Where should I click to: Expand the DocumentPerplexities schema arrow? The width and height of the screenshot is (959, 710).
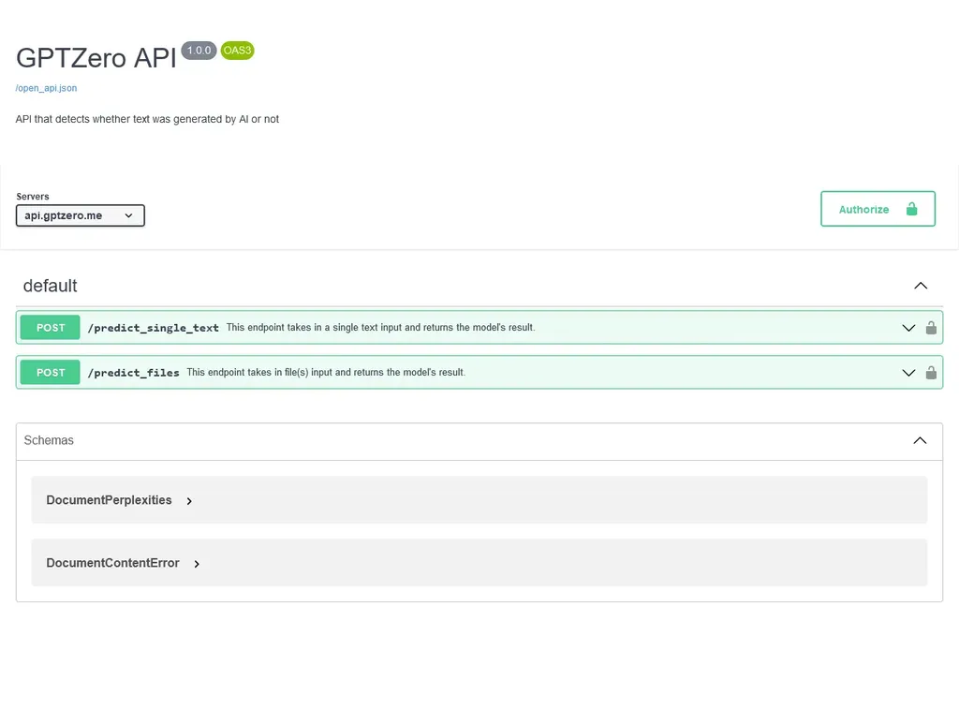pos(189,501)
